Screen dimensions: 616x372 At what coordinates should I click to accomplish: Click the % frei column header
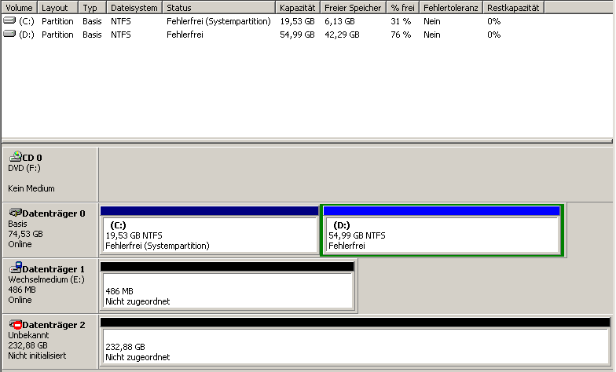click(x=402, y=8)
